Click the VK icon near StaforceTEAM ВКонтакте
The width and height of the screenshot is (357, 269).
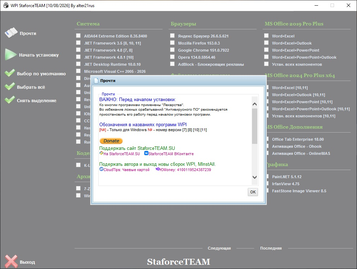point(146,153)
